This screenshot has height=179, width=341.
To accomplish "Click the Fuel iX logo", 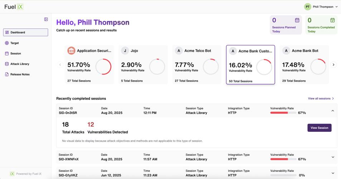I will (14, 7).
